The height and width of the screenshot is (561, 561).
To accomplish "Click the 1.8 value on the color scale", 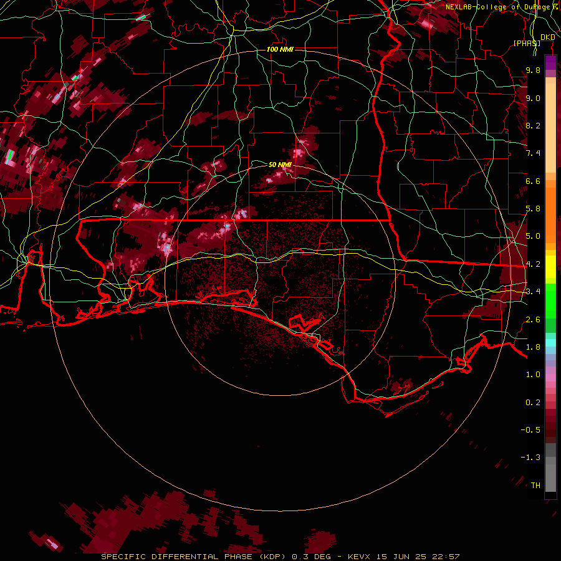I will pyautogui.click(x=533, y=347).
